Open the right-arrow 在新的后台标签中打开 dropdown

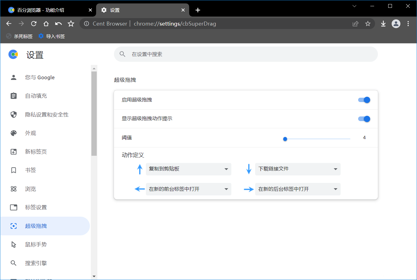point(298,189)
